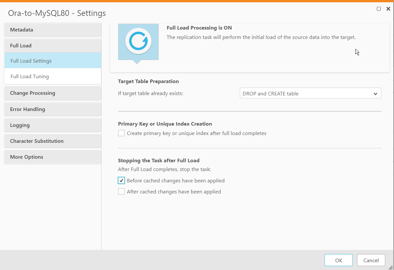The image size is (394, 270).
Task: Switch to Full Load Tuning
Action: [x=53, y=77]
